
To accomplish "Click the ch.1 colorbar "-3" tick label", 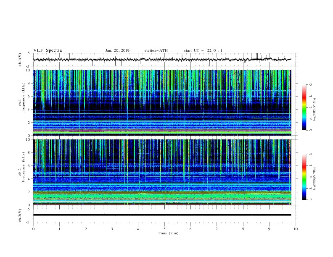I will point(310,84).
